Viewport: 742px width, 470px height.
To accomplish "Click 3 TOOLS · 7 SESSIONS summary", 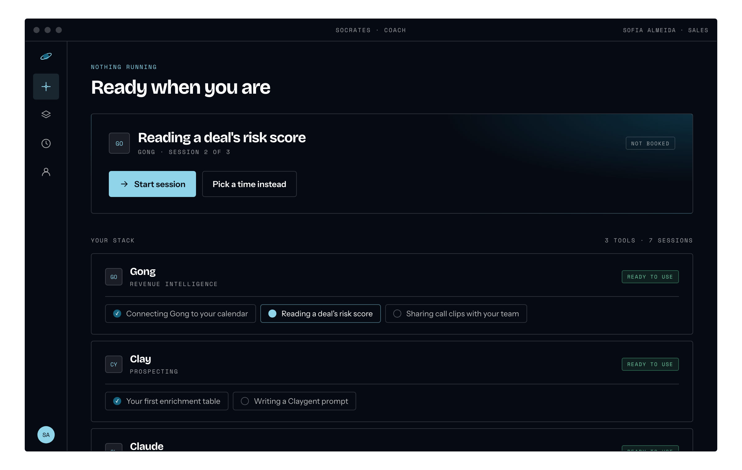I will (649, 241).
